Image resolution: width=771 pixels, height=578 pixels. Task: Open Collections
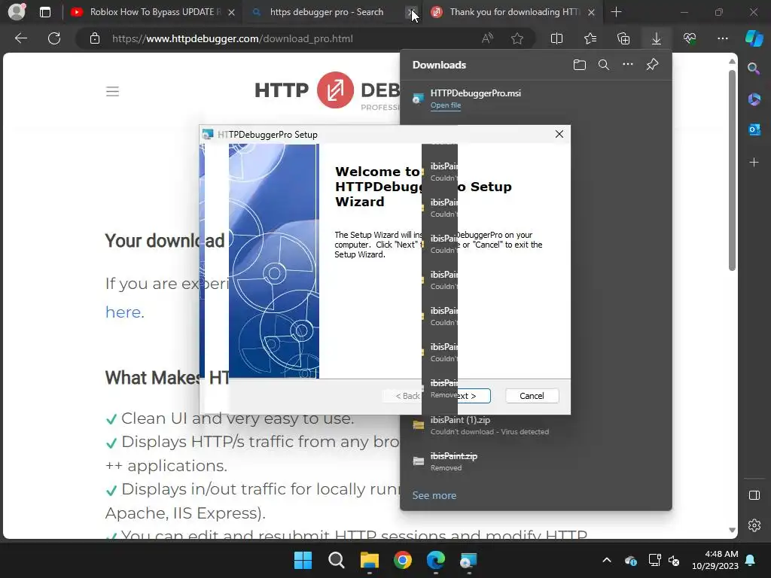623,38
